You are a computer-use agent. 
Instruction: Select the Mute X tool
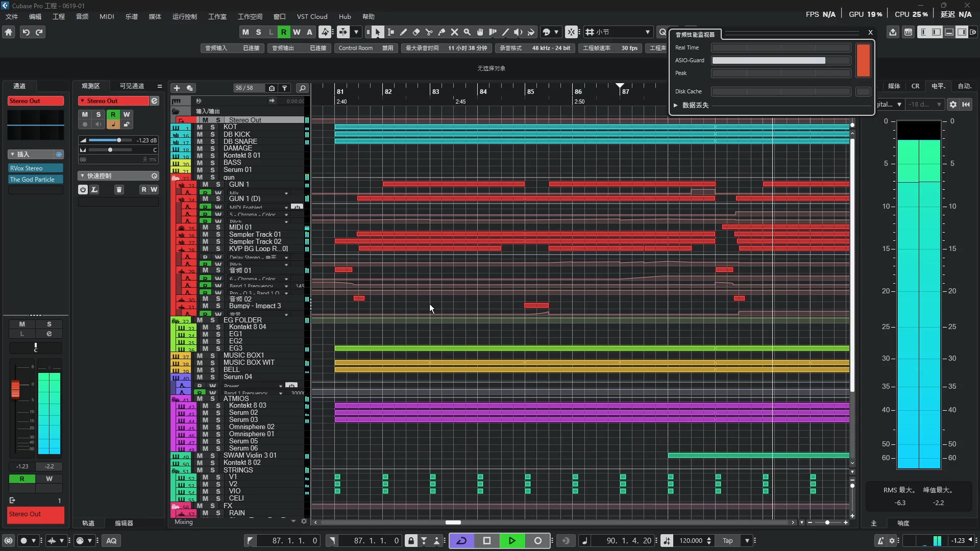coord(454,32)
